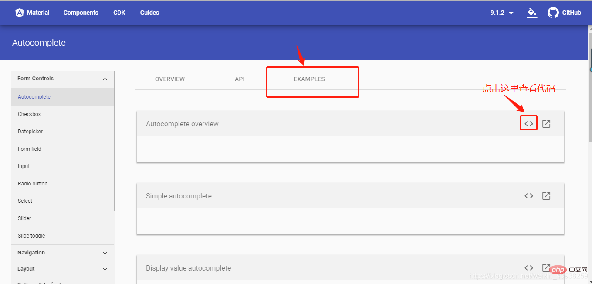Open Slider docs in sidebar
The image size is (592, 284).
(62, 218)
